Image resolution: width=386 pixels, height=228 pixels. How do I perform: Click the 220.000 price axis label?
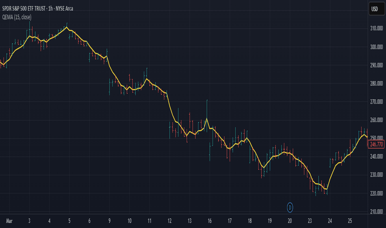click(376, 193)
